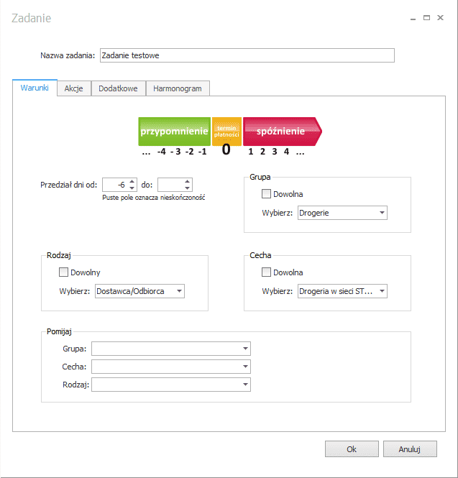Toggle the Cecha Dowolna checkbox
The image size is (458, 478).
tap(266, 272)
